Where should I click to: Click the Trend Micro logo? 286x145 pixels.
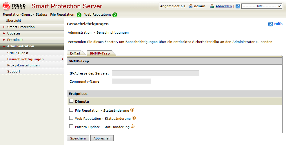pos(14,6)
